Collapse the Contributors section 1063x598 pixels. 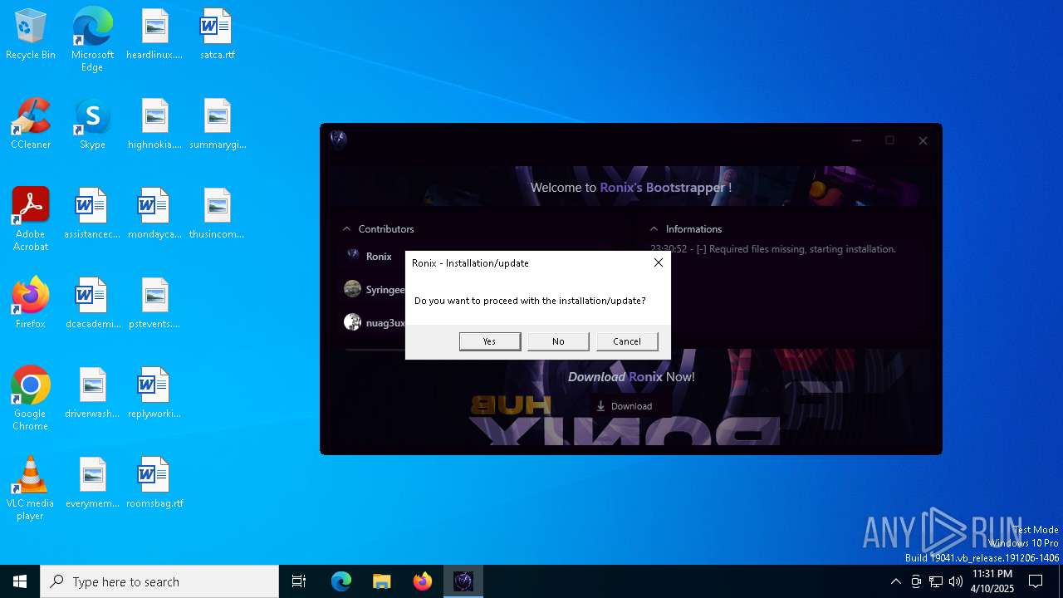347,229
